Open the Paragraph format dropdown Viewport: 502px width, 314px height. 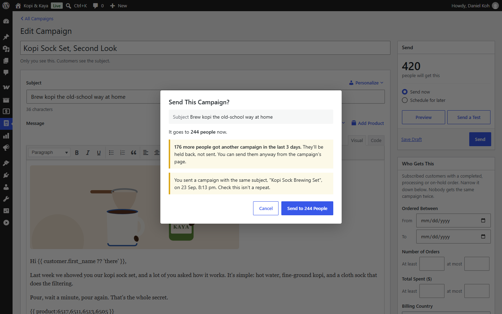click(49, 152)
